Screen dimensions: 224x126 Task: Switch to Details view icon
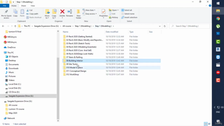(x=206, y=124)
